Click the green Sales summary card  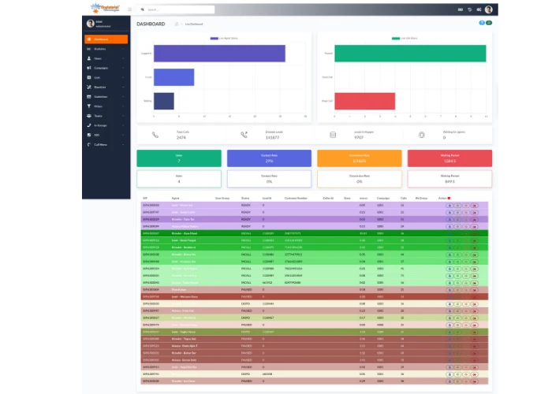tap(179, 158)
